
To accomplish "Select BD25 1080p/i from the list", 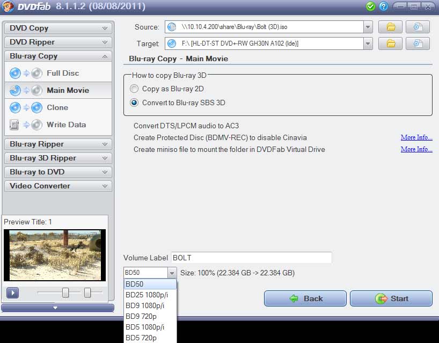I will pyautogui.click(x=150, y=295).
